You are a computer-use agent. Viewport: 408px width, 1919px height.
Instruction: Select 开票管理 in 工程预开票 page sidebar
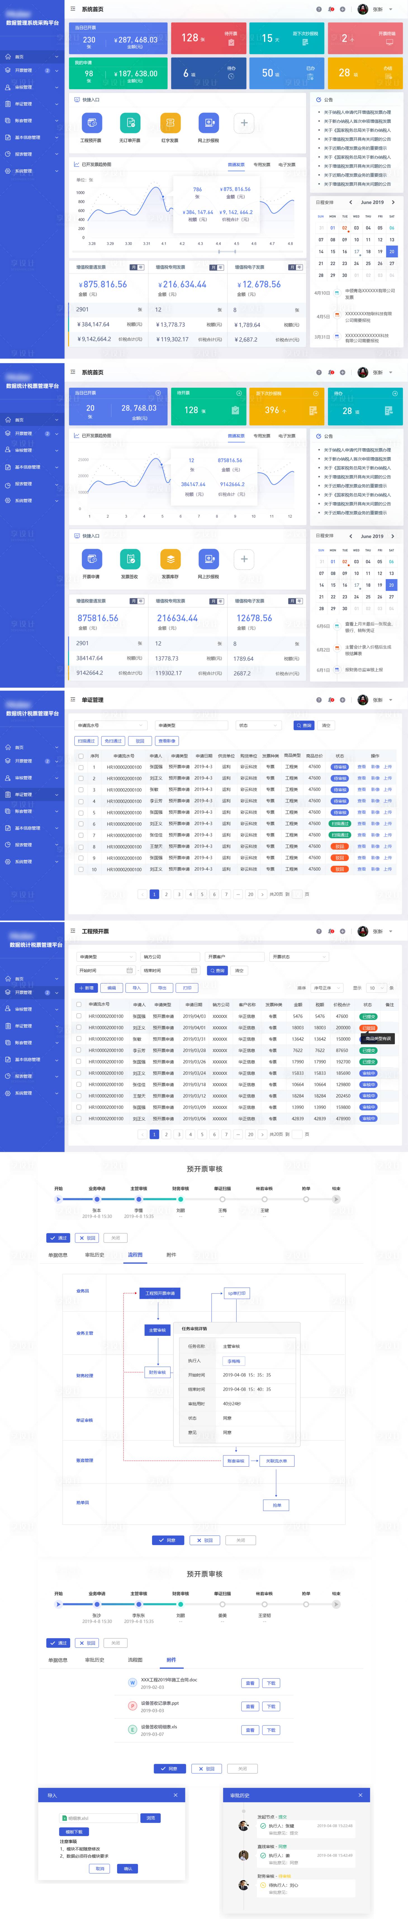point(32,992)
